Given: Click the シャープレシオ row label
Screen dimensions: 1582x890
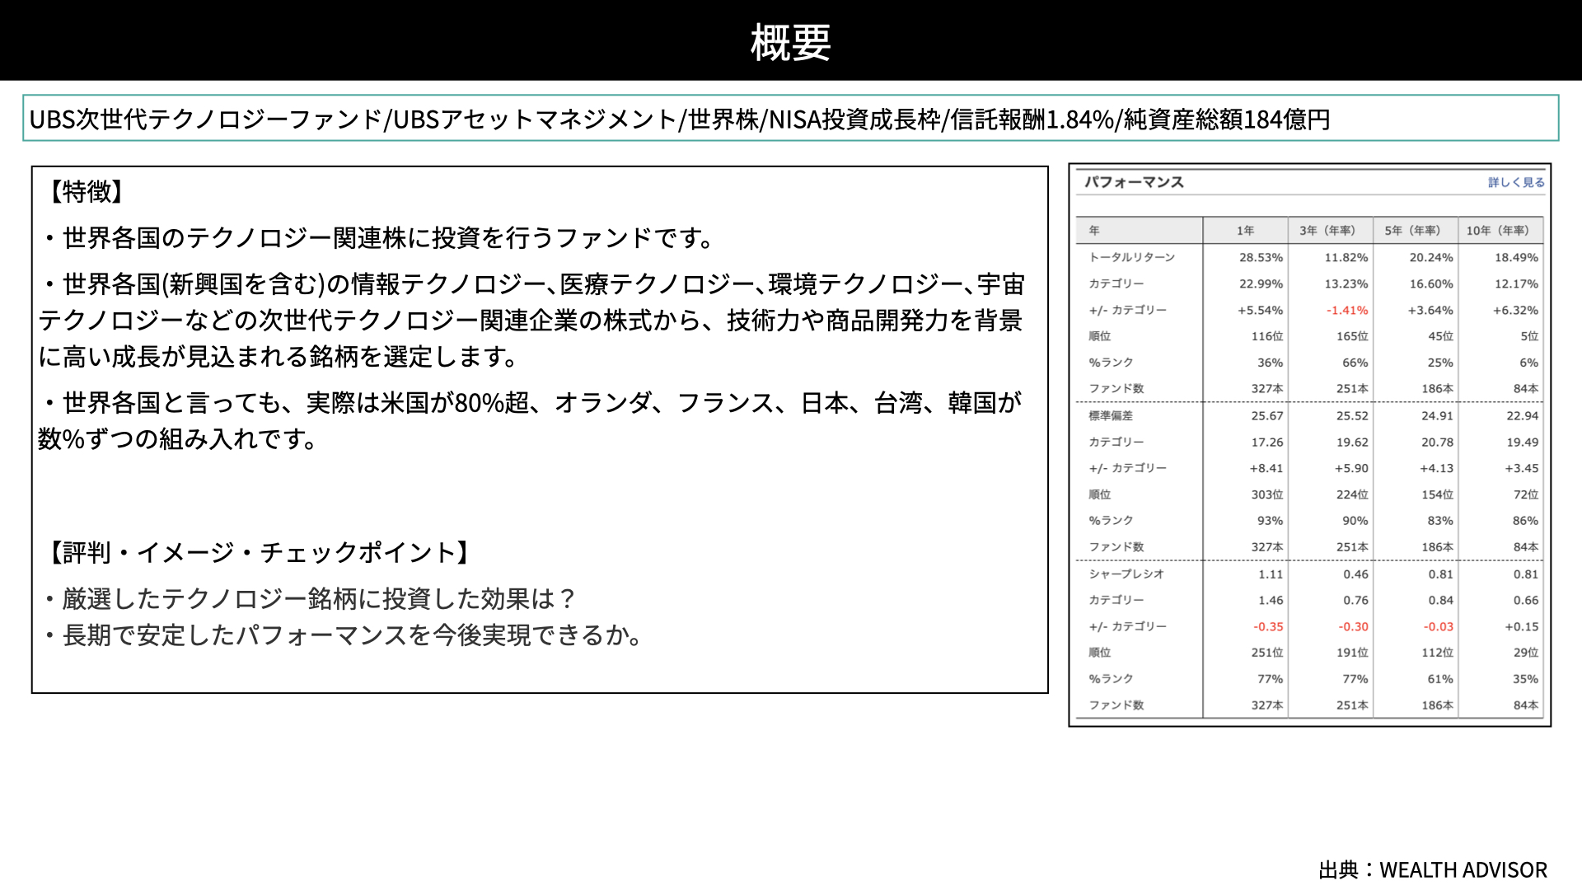Looking at the screenshot, I should click(1126, 574).
